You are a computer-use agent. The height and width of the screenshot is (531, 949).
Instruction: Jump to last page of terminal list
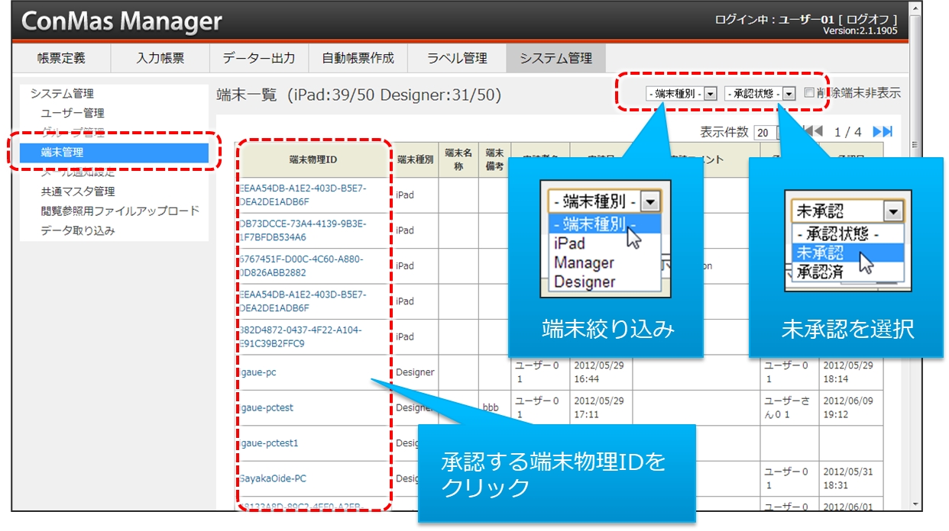point(887,131)
